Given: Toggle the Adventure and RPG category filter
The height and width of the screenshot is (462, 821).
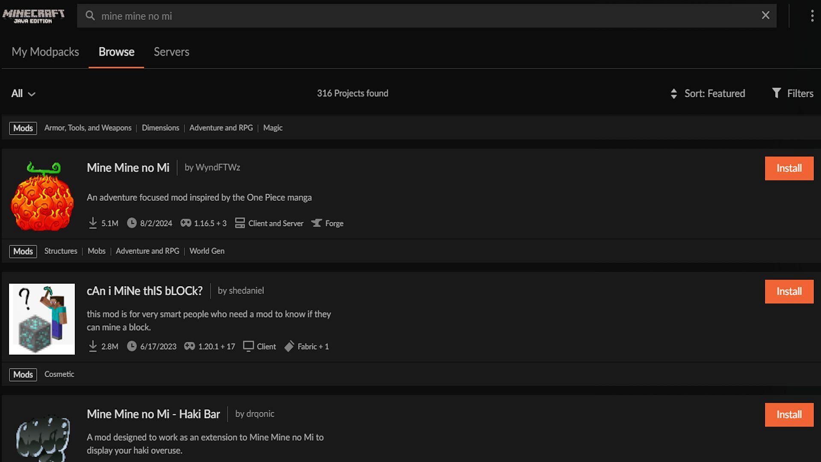Looking at the screenshot, I should pos(221,127).
